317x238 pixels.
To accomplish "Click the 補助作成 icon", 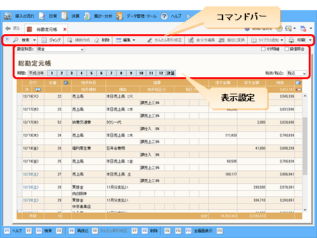I will [x=70, y=40].
